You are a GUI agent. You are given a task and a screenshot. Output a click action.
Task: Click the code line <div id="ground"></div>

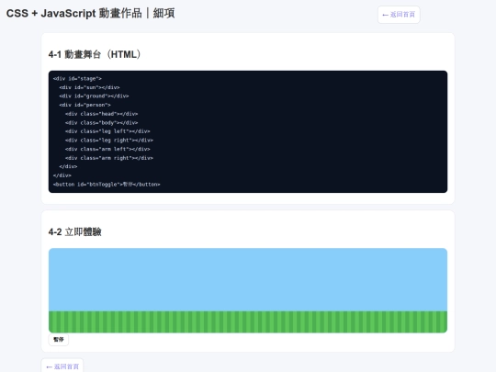pos(94,96)
